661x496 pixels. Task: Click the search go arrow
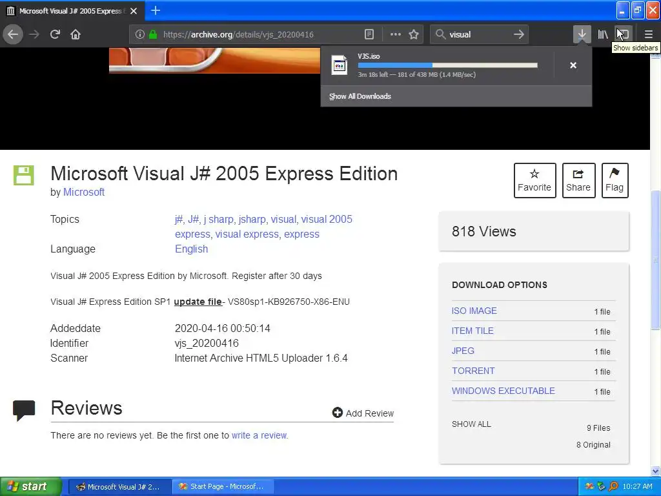click(x=519, y=35)
